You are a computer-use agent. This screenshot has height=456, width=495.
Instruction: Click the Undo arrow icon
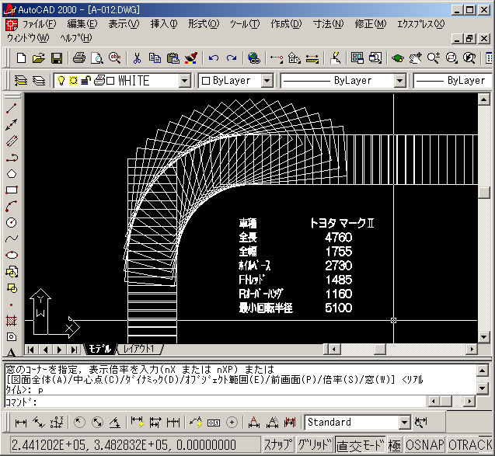point(214,58)
